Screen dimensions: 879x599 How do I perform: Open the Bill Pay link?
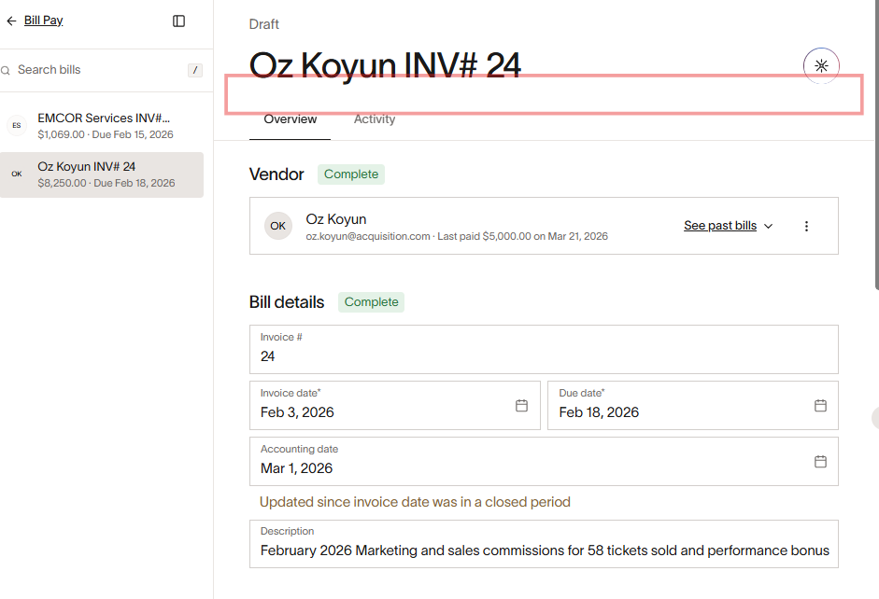[x=44, y=21]
